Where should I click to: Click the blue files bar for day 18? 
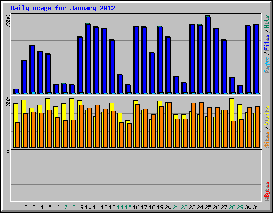coord(152,73)
